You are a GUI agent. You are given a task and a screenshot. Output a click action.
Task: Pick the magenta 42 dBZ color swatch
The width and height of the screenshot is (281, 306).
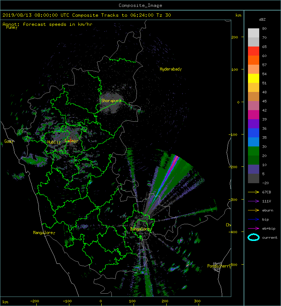tap(253, 114)
